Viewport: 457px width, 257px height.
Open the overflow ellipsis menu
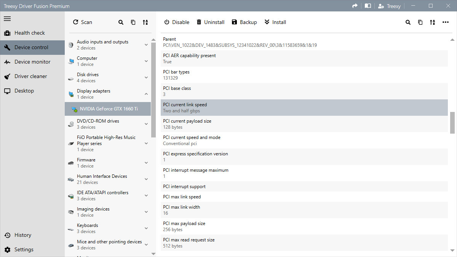click(446, 22)
